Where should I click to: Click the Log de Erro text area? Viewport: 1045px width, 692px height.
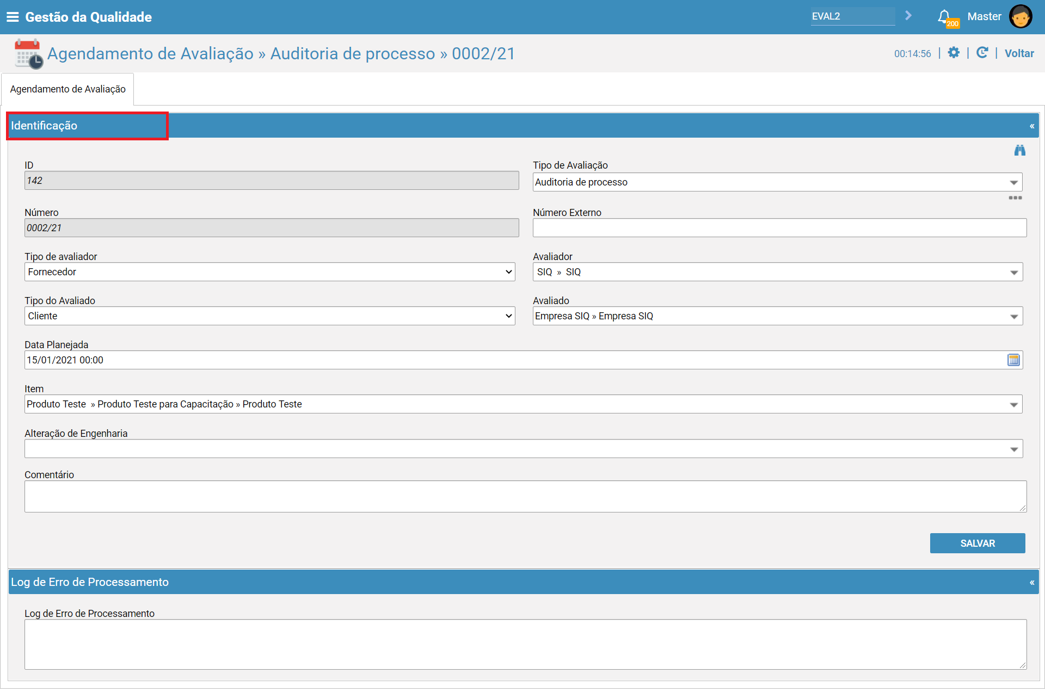[x=525, y=645]
